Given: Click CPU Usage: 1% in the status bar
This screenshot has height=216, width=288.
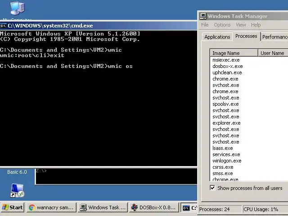Looking at the screenshot, I should pyautogui.click(x=265, y=209).
